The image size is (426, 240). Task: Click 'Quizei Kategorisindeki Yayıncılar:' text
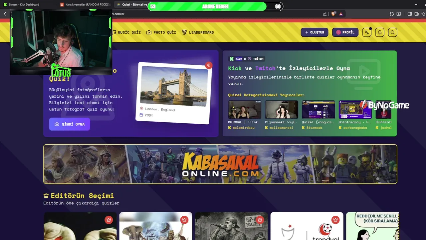point(266,95)
